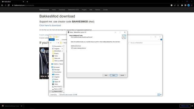Open the Download nav item on the website
Viewport: 194px width, 109px height.
[62, 10]
